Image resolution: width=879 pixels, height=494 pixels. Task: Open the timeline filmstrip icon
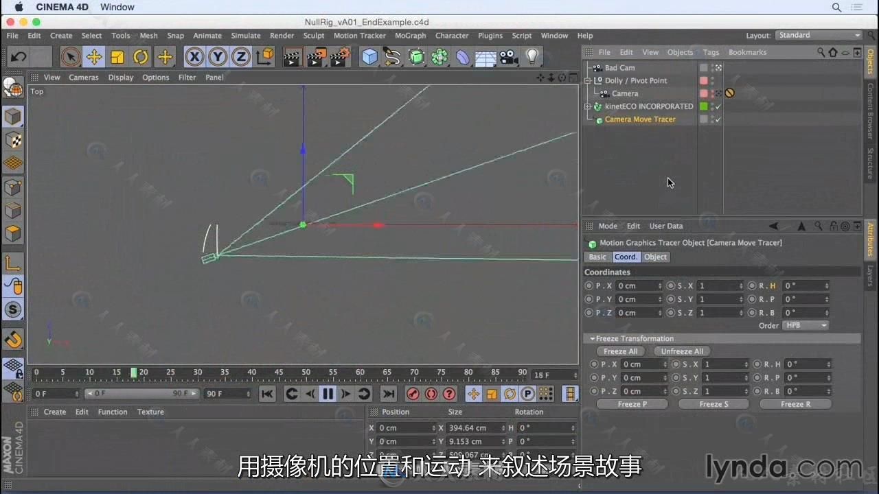click(x=570, y=394)
